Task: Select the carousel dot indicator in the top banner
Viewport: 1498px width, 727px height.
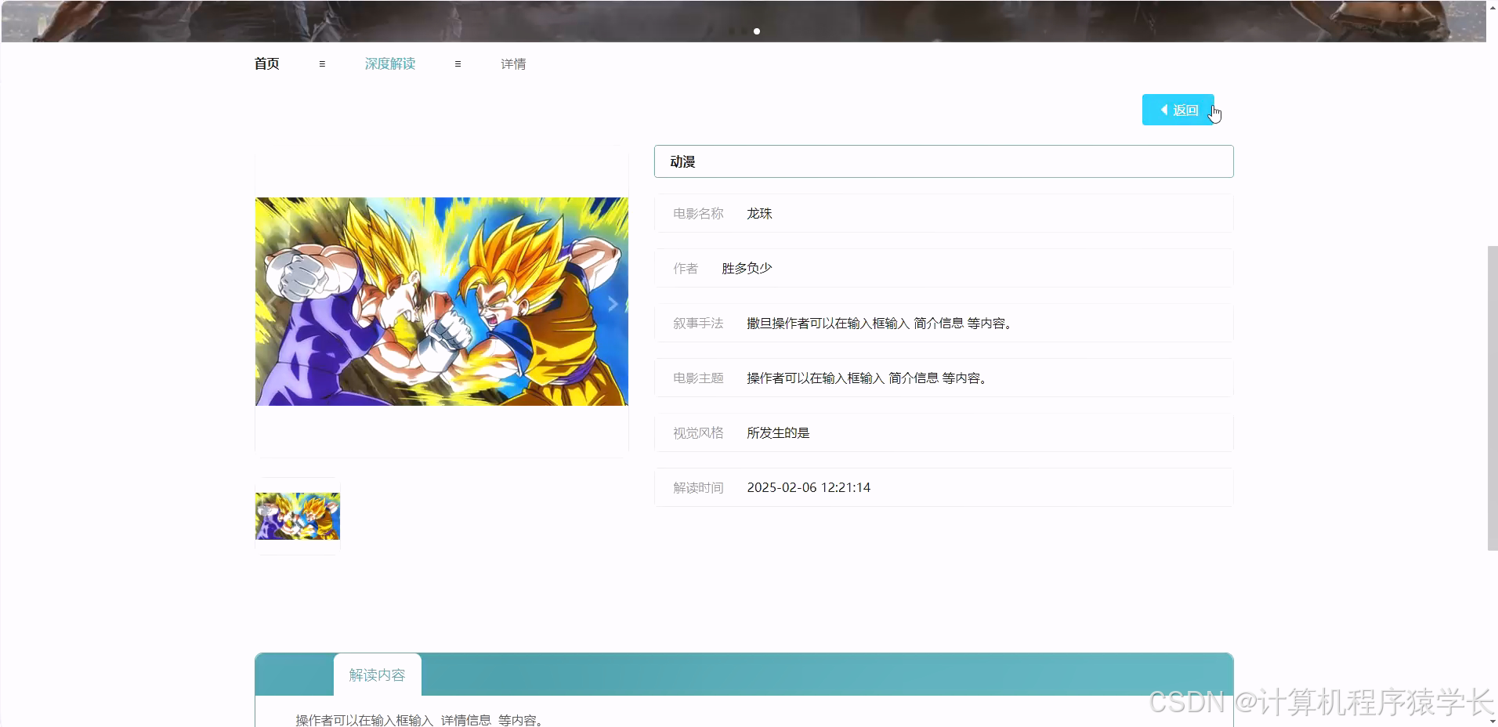Action: point(756,31)
